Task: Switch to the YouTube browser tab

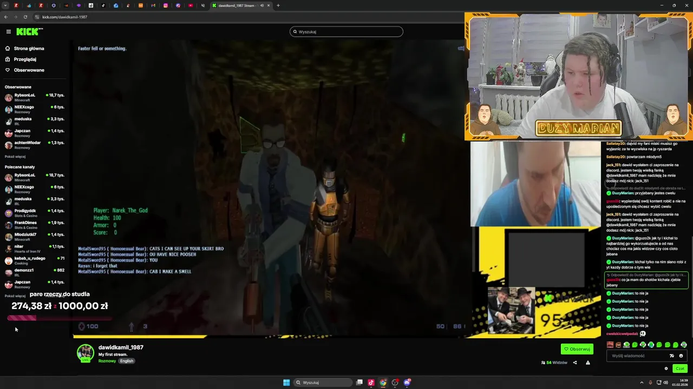Action: pos(191,5)
